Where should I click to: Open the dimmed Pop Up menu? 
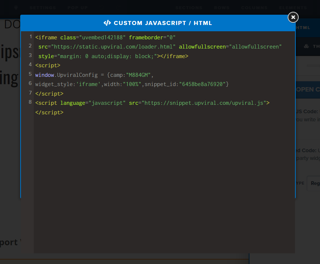click(x=78, y=8)
